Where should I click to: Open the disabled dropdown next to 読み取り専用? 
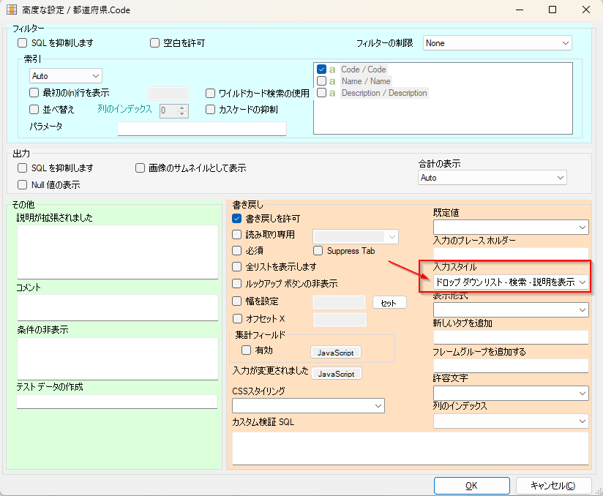[x=356, y=236]
